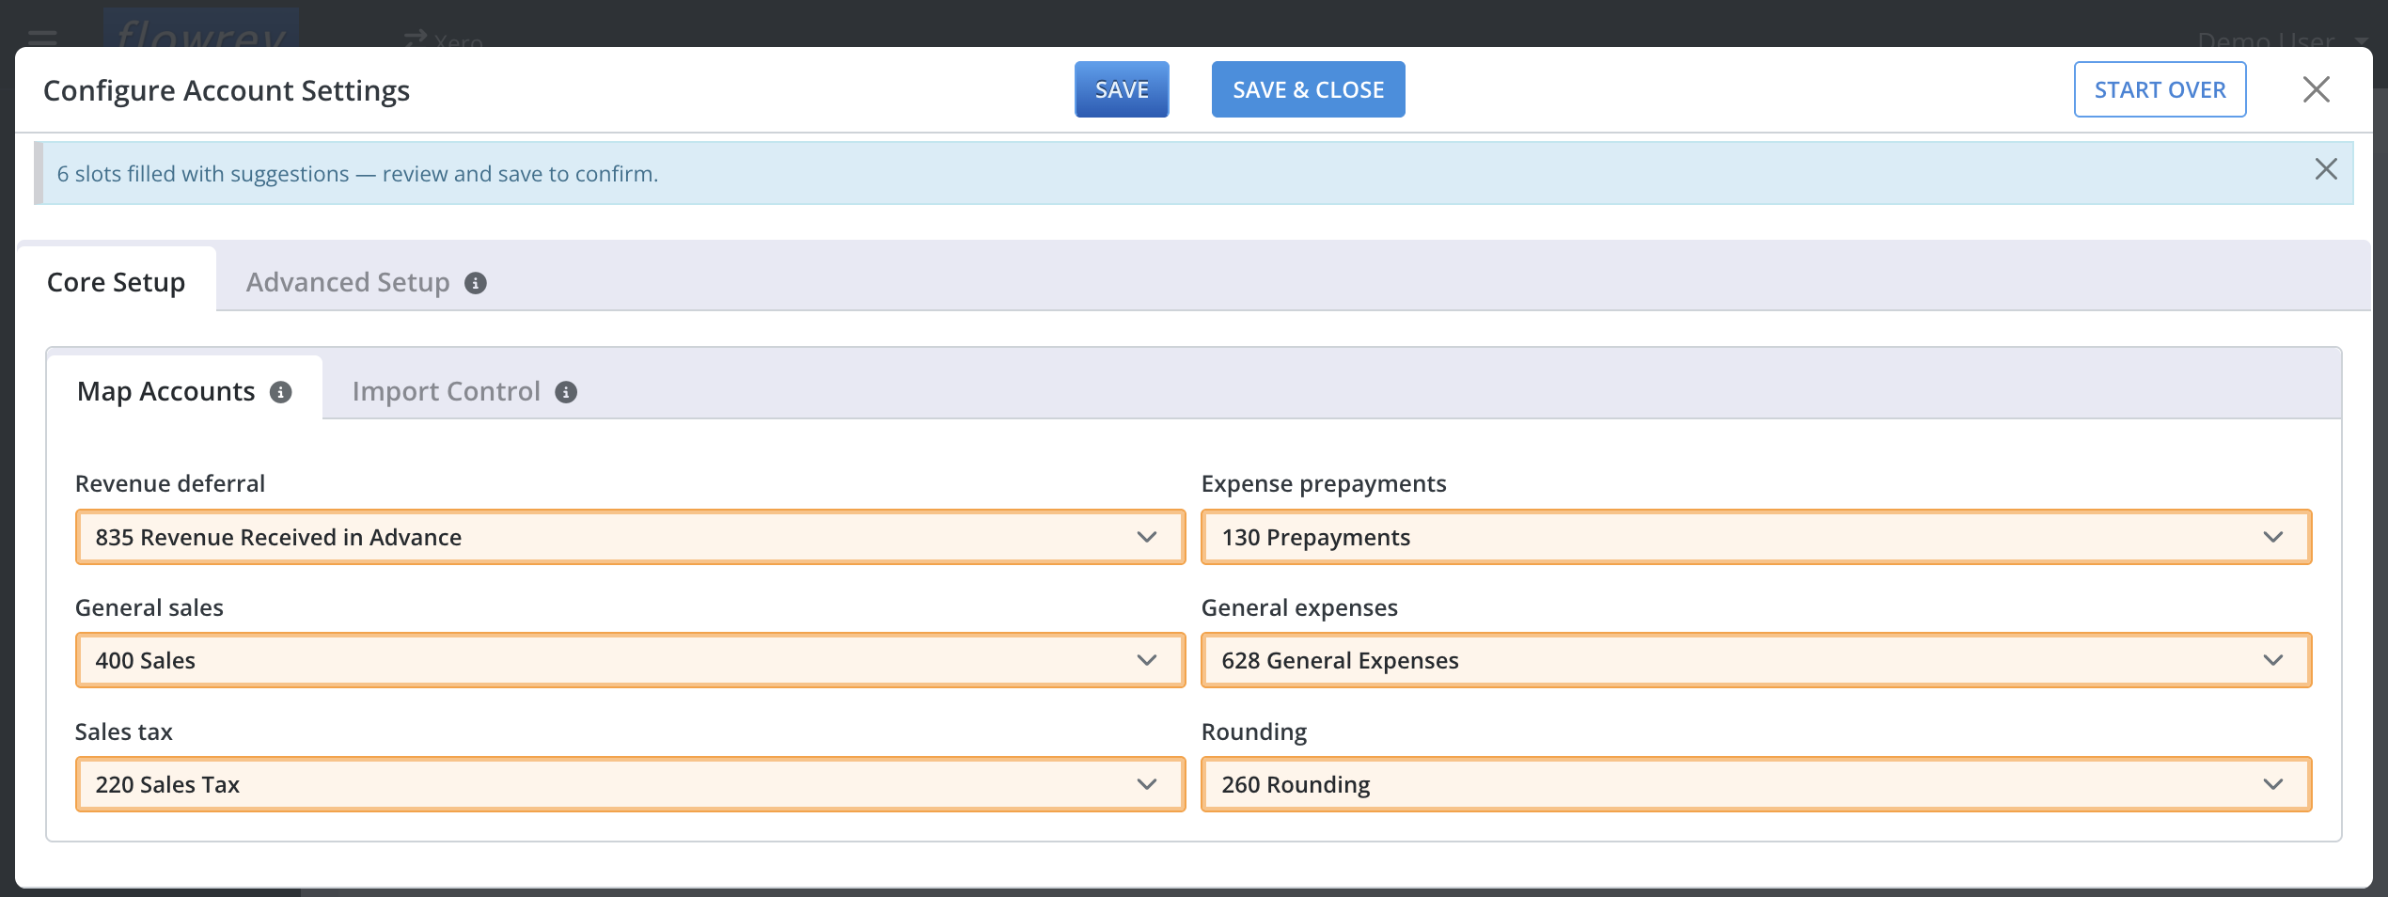Open the Expense prepayments account dropdown
This screenshot has width=2388, height=897.
click(1756, 537)
